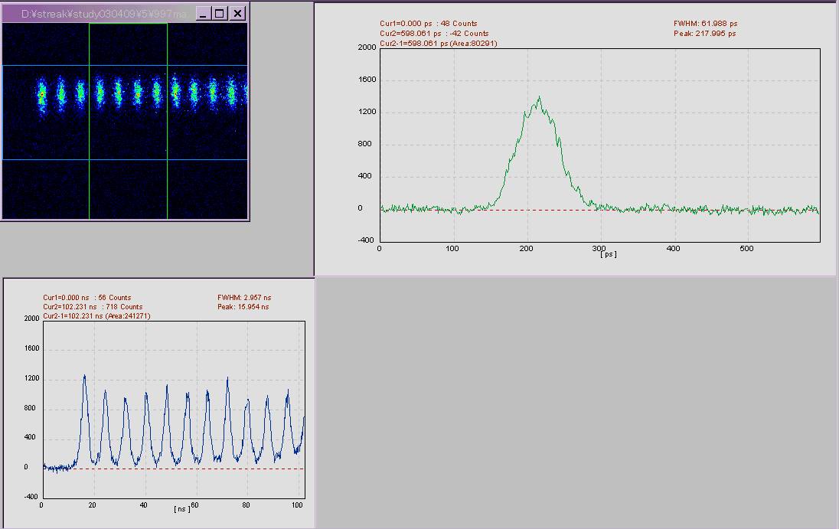
Task: Select the FWHM: 61.988 ps readout
Action: [x=705, y=24]
